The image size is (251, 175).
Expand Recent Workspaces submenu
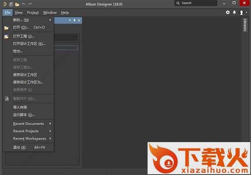28,139
